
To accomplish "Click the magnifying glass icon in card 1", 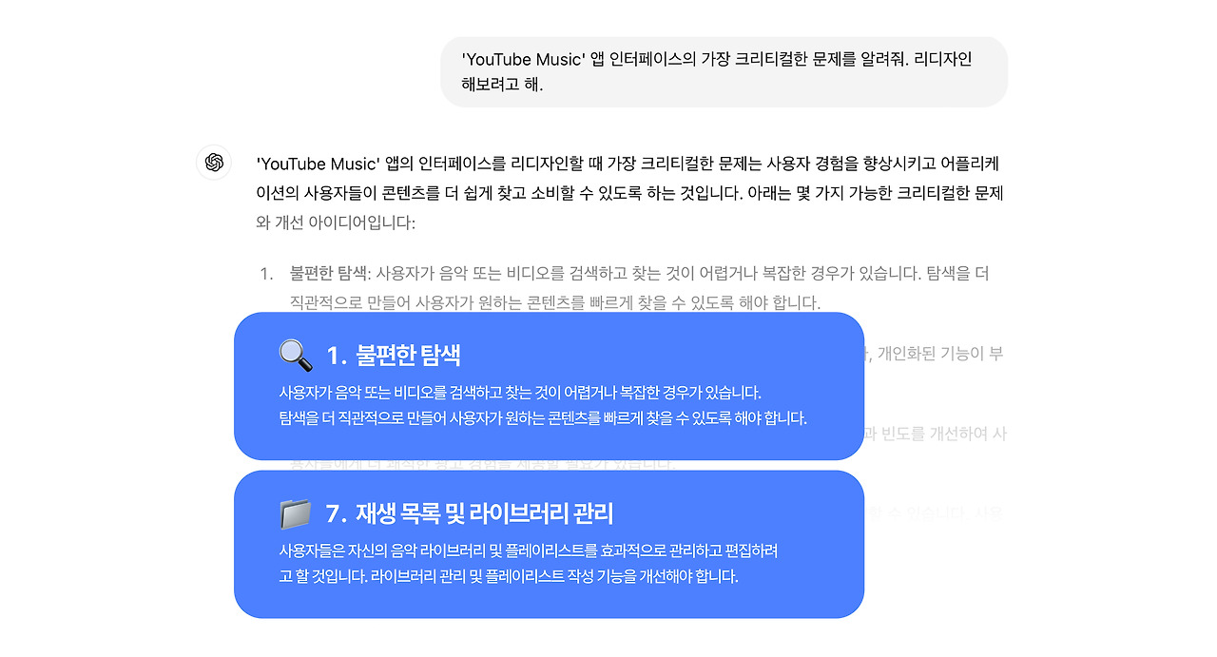I will 296,356.
